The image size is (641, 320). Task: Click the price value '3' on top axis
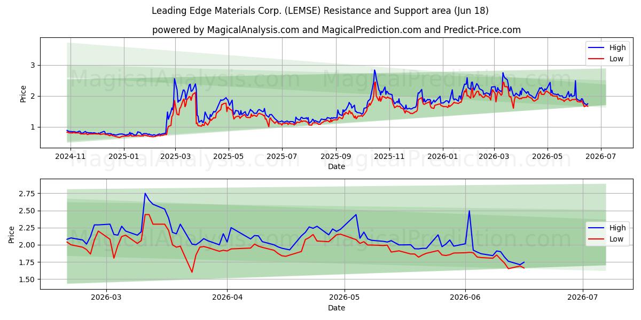click(x=32, y=65)
